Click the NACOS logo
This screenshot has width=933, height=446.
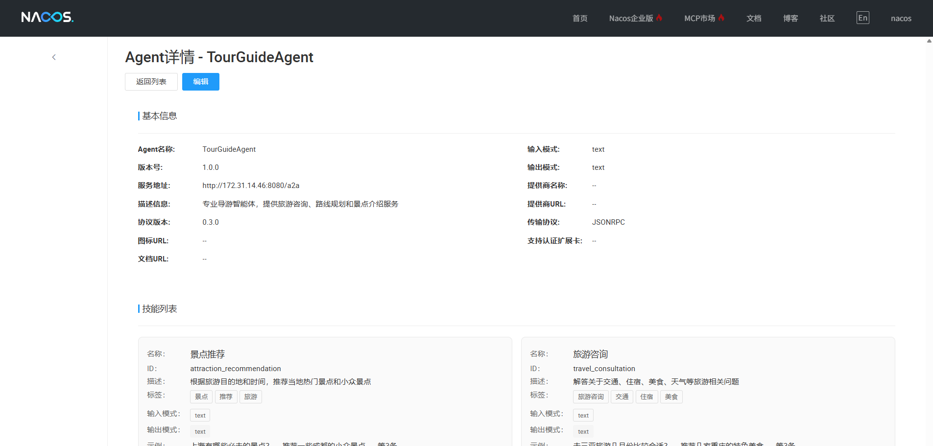click(48, 18)
